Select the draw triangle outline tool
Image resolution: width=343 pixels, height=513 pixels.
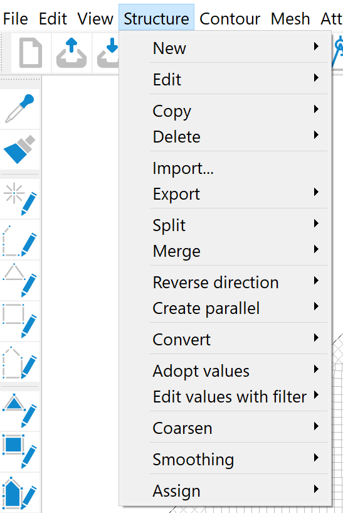20,281
